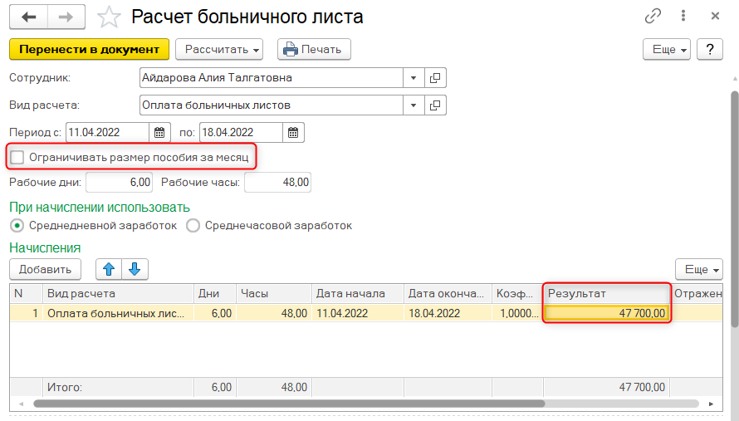The width and height of the screenshot is (739, 421).
Task: Enable Ограничивать размер пособия за месяц checkbox
Action: 17,156
